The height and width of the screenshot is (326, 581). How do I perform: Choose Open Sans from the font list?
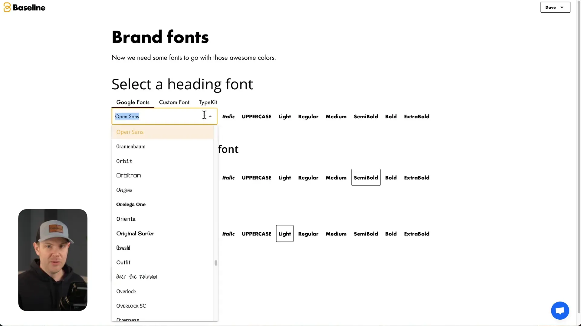click(x=162, y=132)
